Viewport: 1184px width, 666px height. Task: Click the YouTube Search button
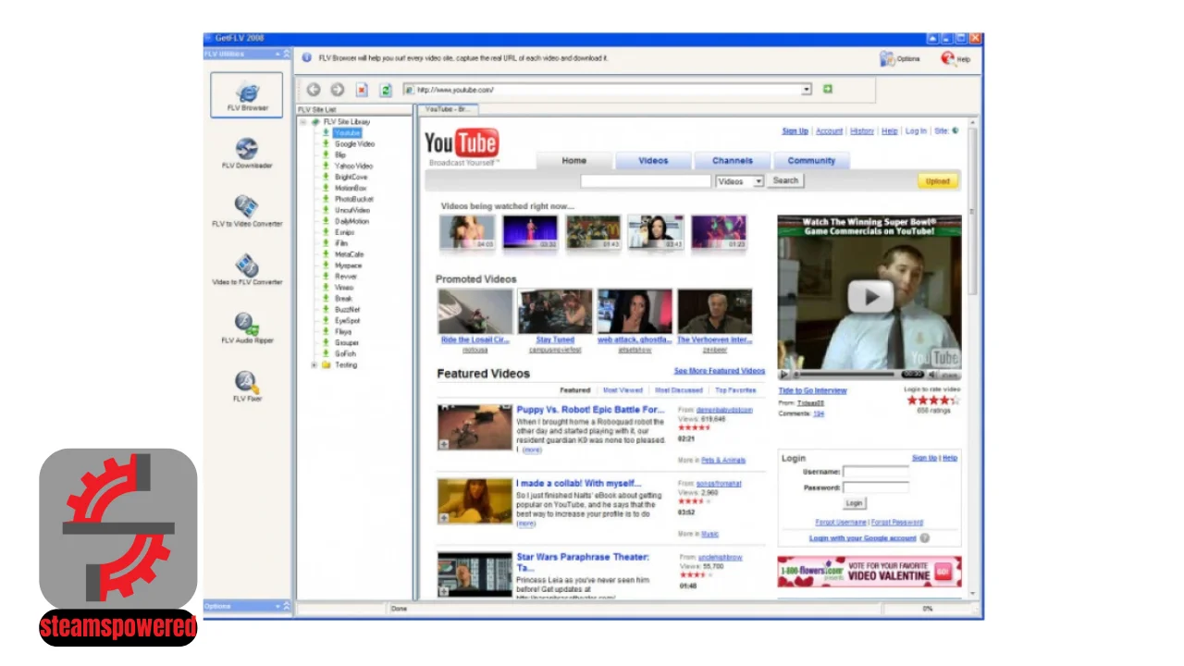pyautogui.click(x=785, y=181)
